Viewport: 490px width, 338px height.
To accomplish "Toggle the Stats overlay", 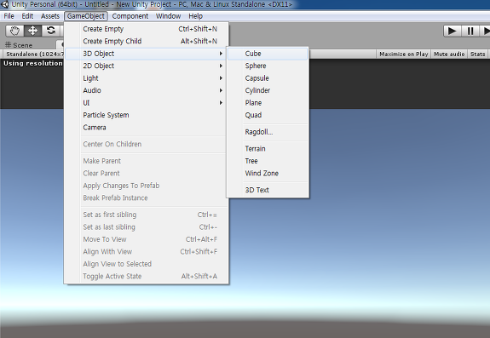I will click(x=477, y=54).
